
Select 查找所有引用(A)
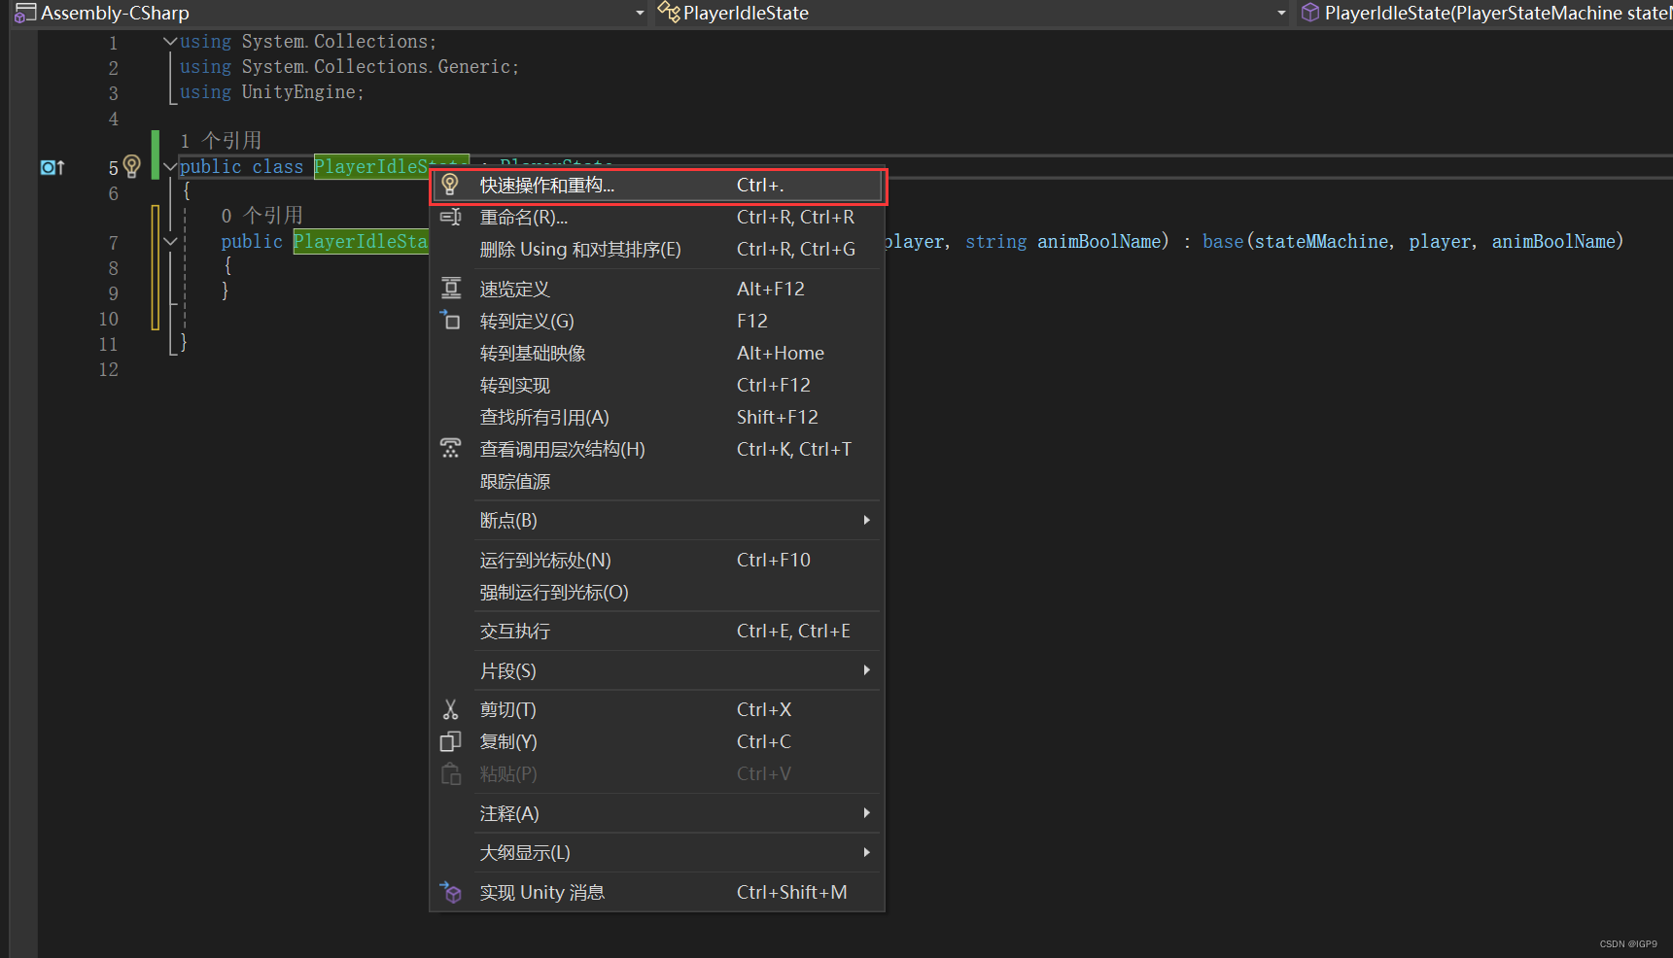coord(657,417)
